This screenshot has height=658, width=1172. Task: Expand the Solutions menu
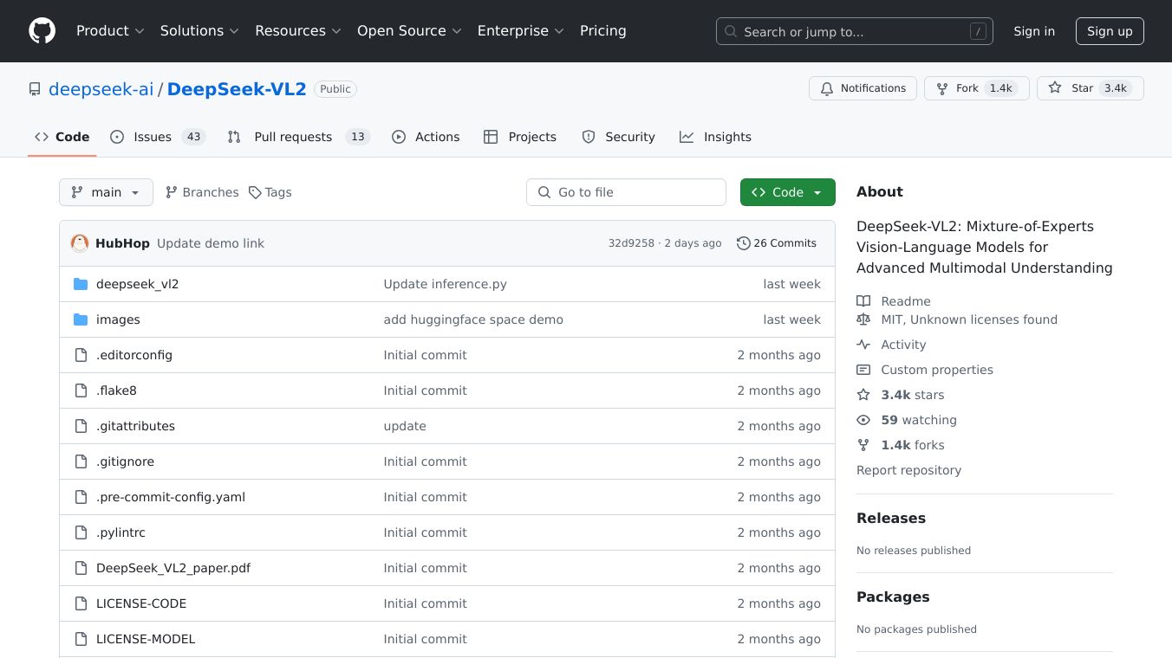199,31
